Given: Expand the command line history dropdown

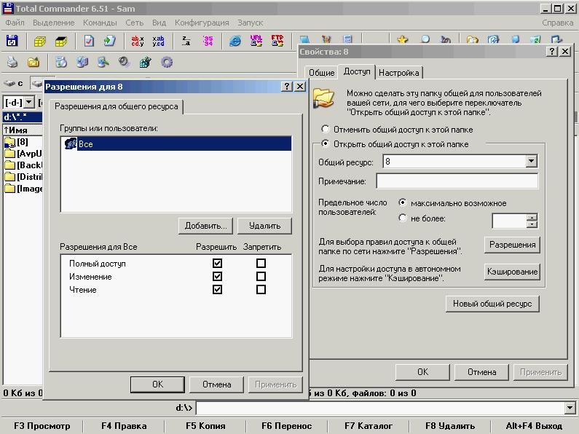Looking at the screenshot, I should [x=570, y=408].
